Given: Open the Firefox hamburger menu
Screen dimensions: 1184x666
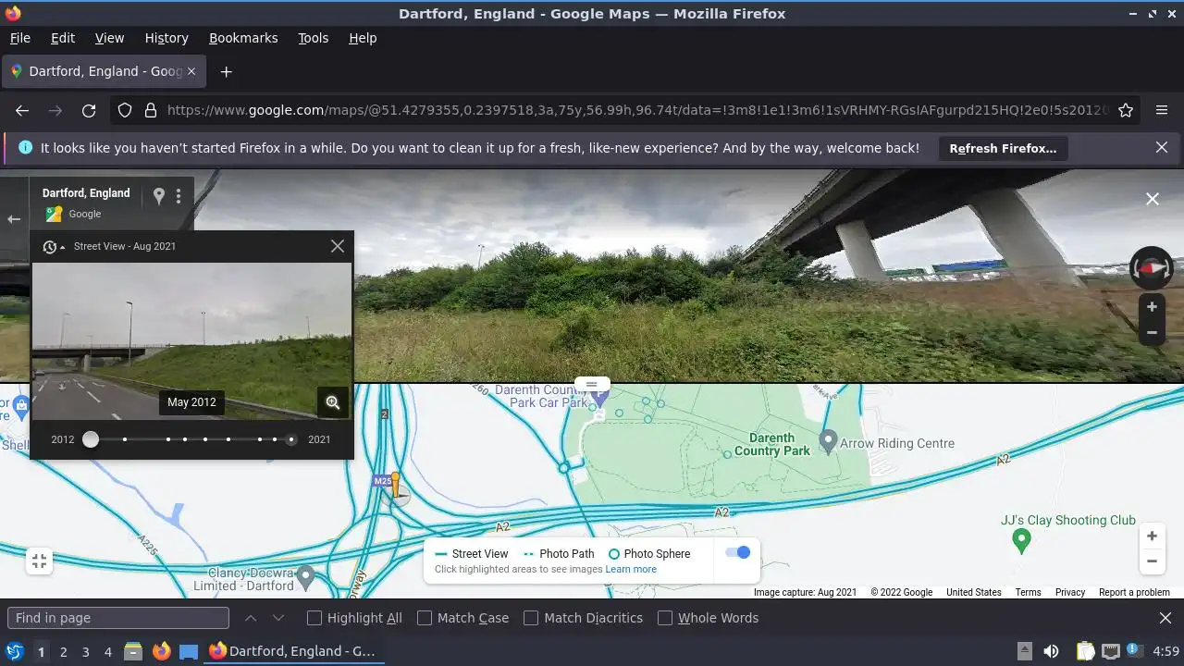Looking at the screenshot, I should [1162, 110].
